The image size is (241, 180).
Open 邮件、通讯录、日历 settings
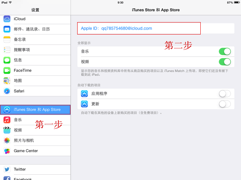(x=35, y=29)
